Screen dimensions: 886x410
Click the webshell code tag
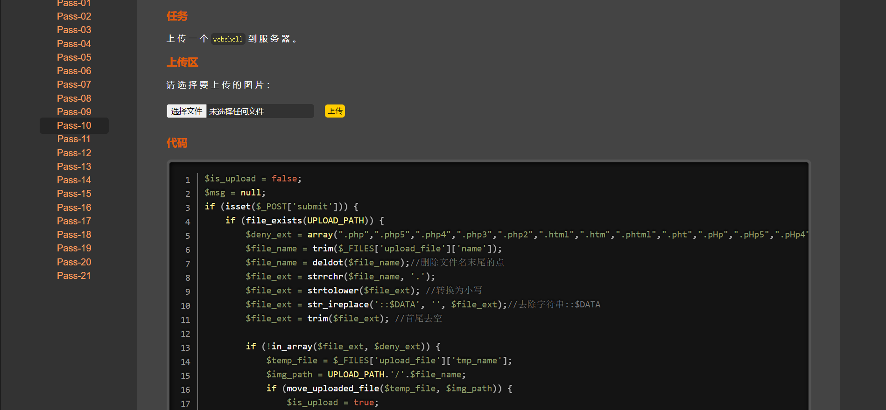[228, 39]
